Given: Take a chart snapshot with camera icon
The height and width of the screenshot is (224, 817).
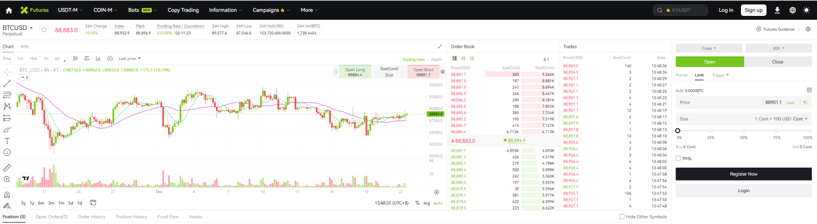Looking at the screenshot, I should tap(110, 58).
